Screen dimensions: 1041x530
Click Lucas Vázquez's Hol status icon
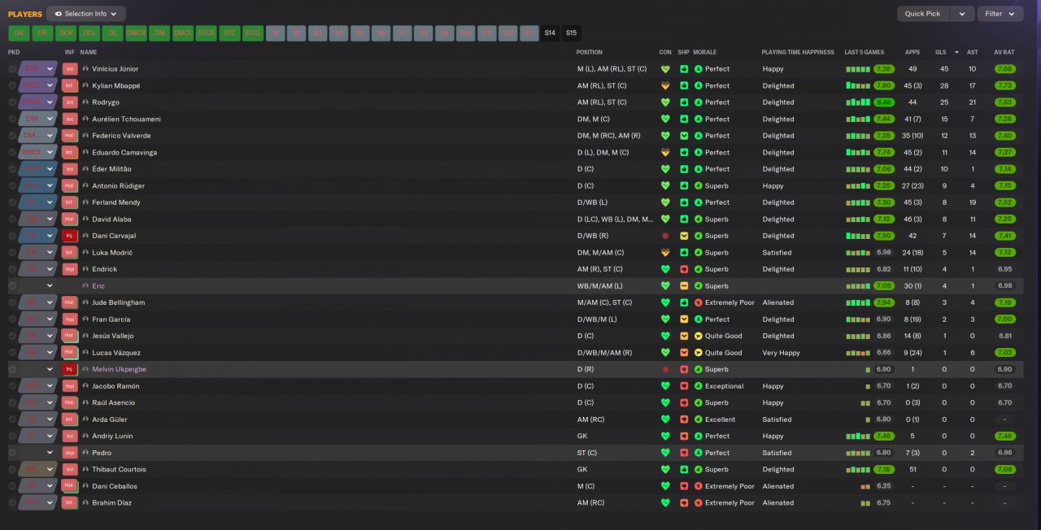(70, 353)
